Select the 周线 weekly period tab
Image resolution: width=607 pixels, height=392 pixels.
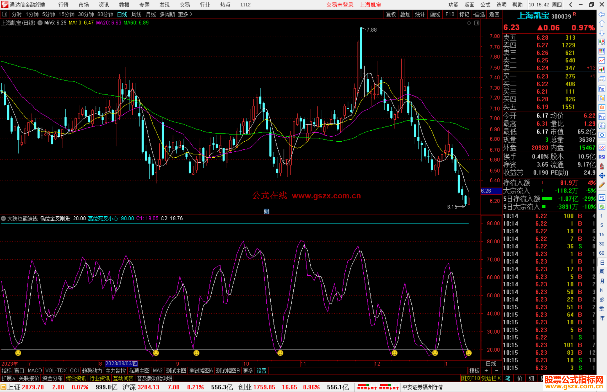pos(137,14)
